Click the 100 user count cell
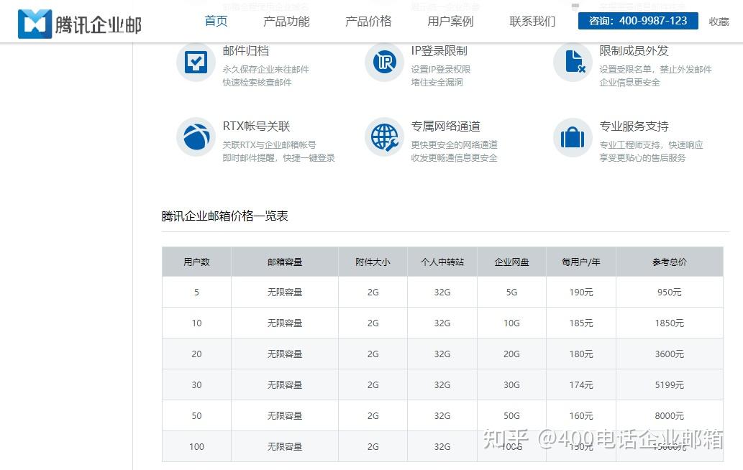The height and width of the screenshot is (470, 743). (196, 446)
